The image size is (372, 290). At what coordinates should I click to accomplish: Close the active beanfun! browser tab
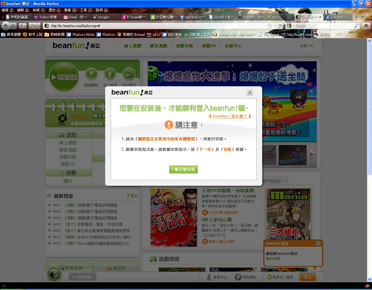pos(320,17)
